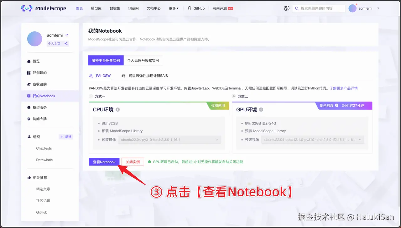Click the aomferni avatar in the top bar
The width and height of the screenshot is (401, 228).
coord(352,8)
